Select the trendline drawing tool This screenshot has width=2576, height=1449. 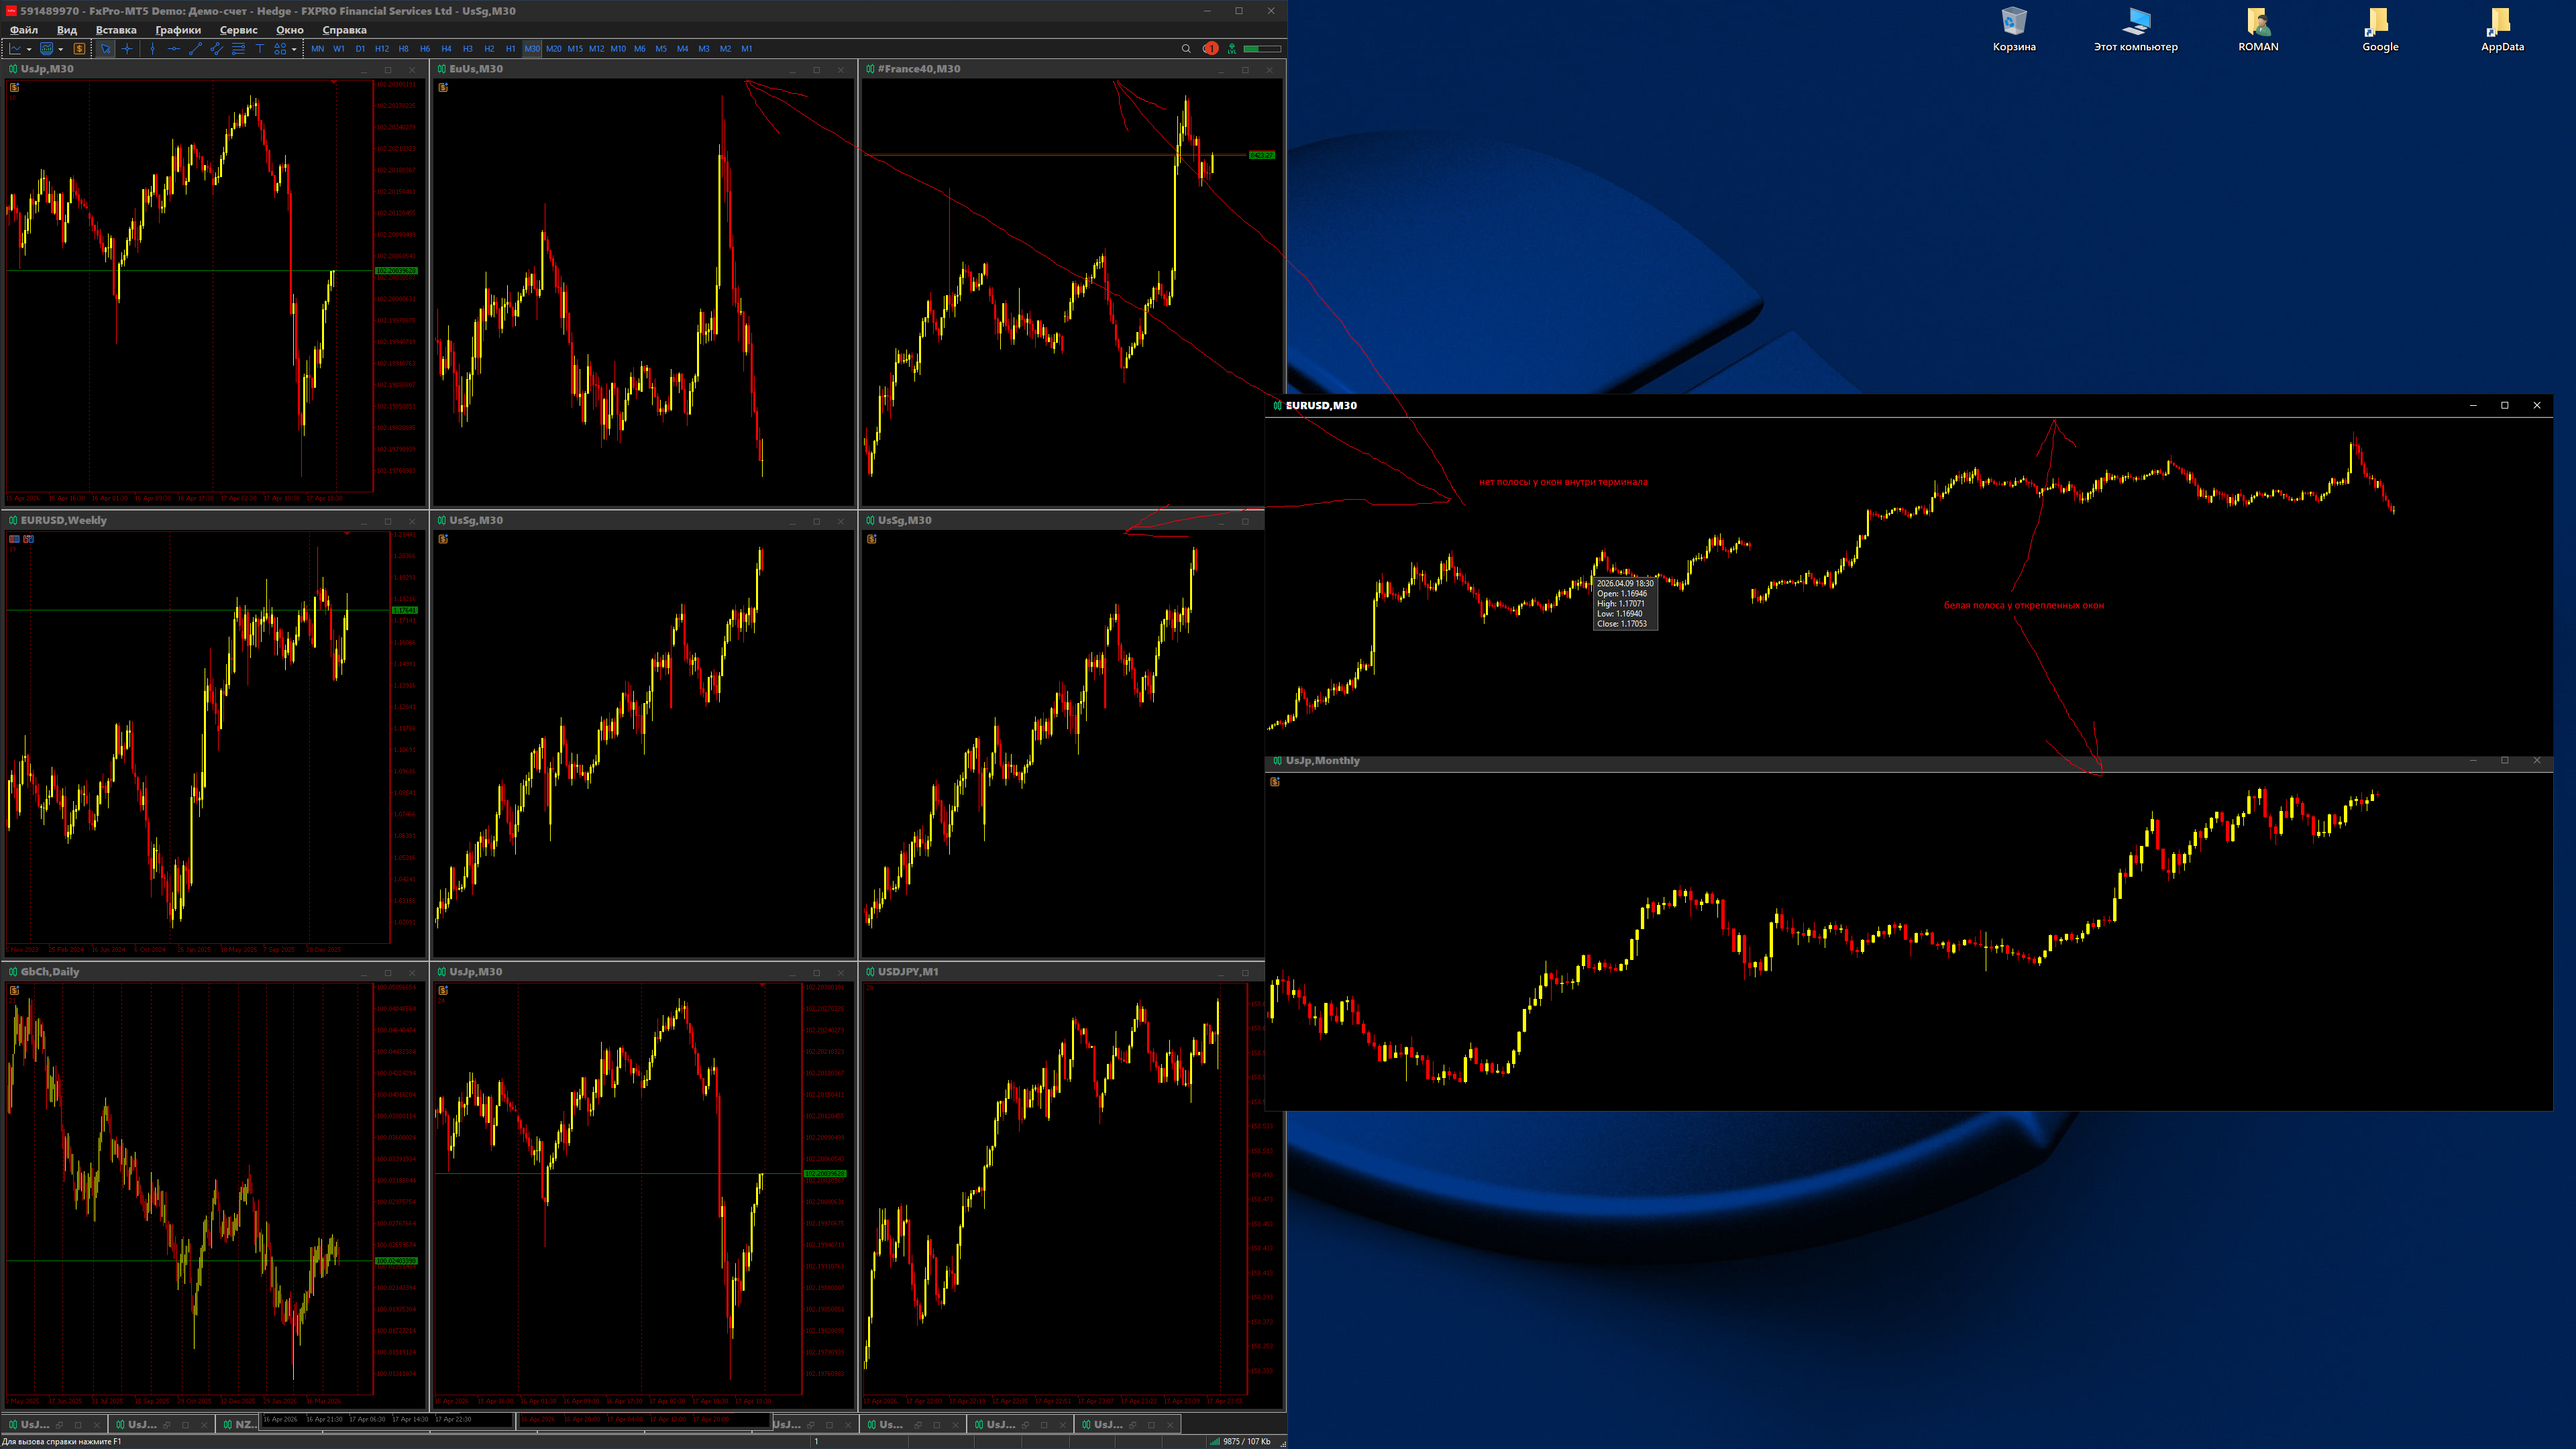[x=195, y=48]
